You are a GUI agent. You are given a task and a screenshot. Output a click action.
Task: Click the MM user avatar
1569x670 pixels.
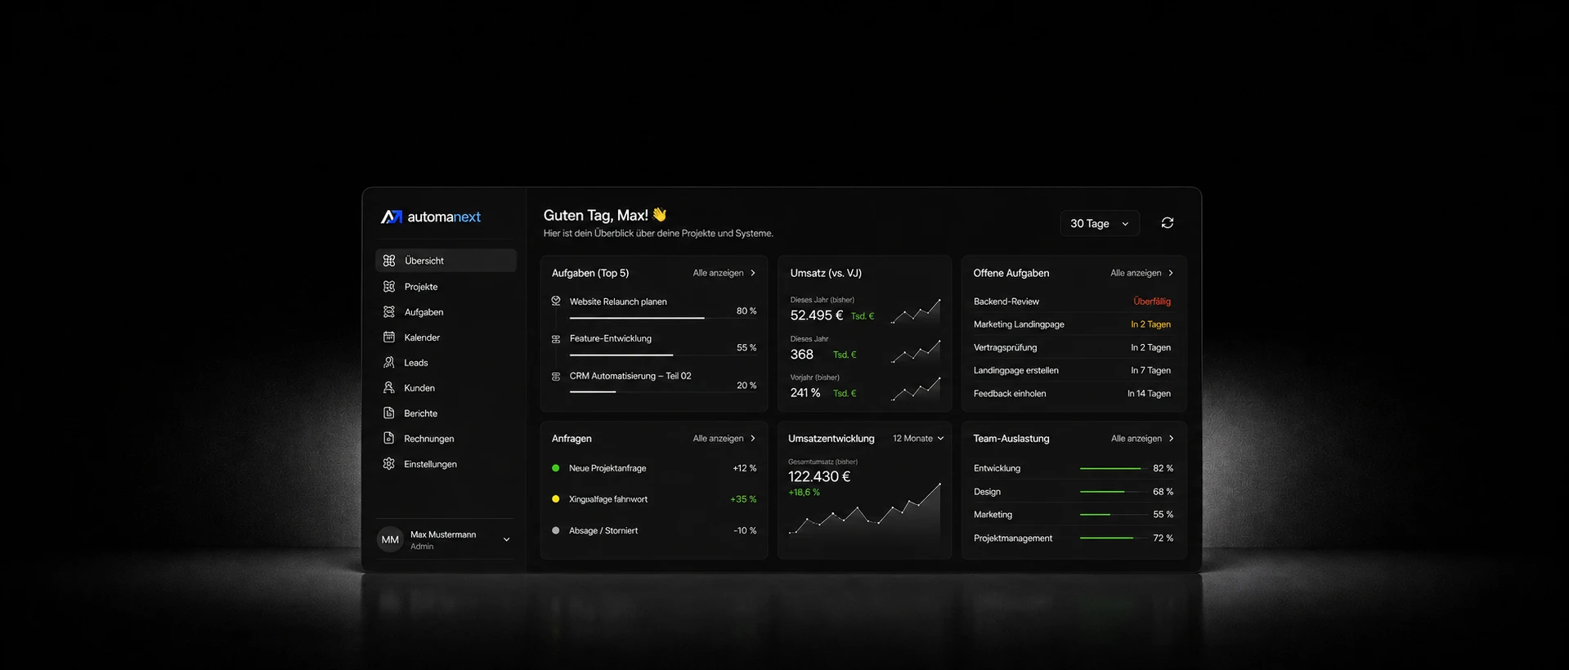tap(390, 539)
